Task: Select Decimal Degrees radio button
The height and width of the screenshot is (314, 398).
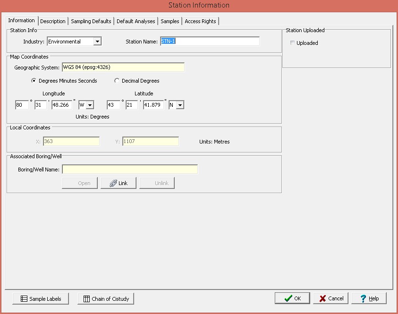Action: pos(117,81)
